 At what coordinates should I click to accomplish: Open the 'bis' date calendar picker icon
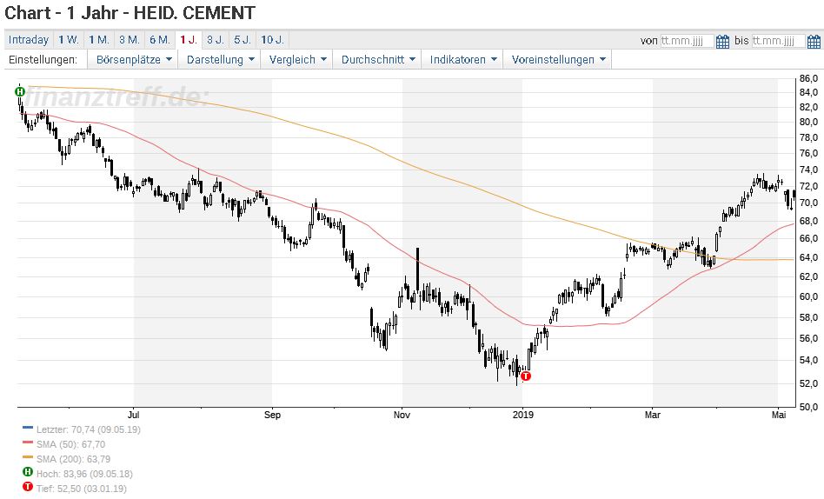click(814, 41)
